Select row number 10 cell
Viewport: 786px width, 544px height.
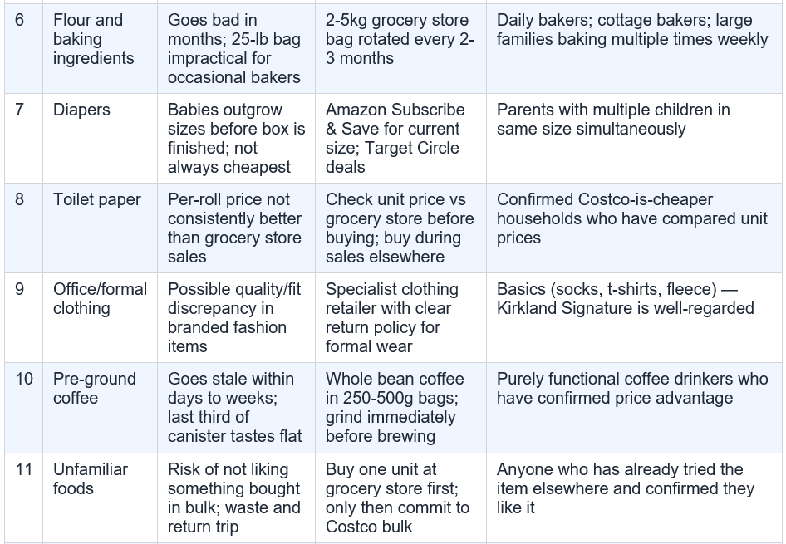pos(23,408)
